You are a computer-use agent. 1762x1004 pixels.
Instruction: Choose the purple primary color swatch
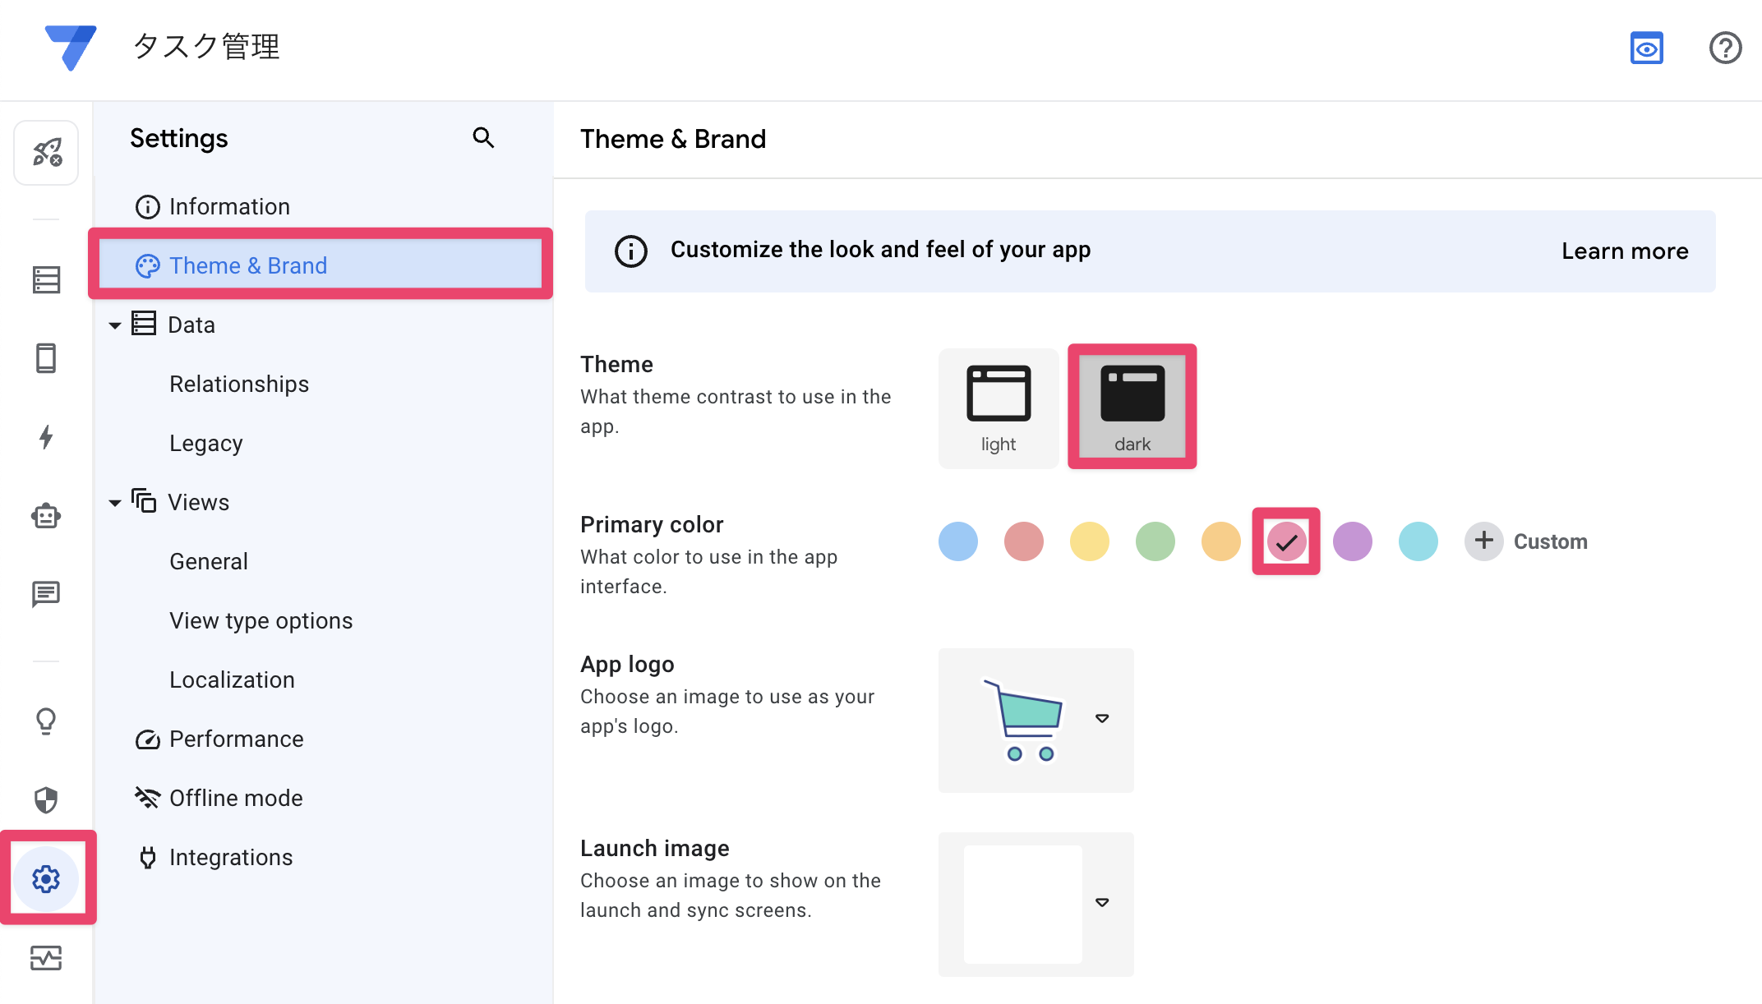[x=1352, y=541]
